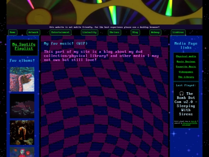Click the 'not mobile friendly' notice text
This screenshot has height=157, width=209.
coord(104,27)
